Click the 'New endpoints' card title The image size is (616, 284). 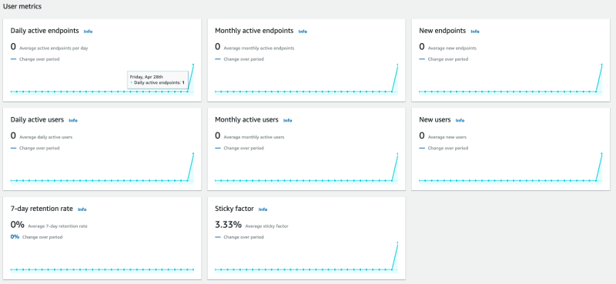(442, 31)
